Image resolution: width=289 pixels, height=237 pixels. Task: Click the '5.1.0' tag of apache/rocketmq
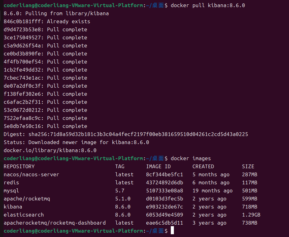click(x=123, y=199)
